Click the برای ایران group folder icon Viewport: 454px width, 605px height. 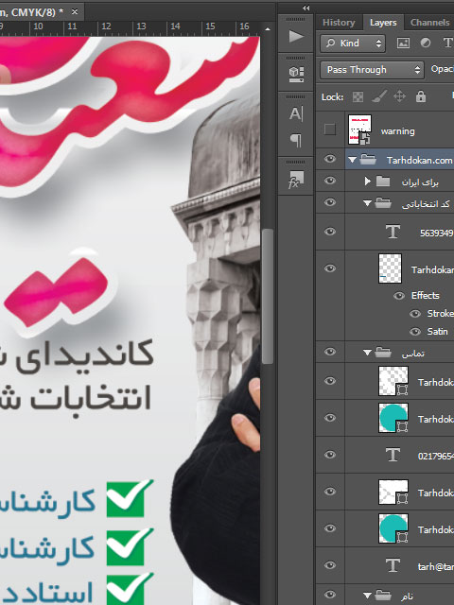(382, 181)
